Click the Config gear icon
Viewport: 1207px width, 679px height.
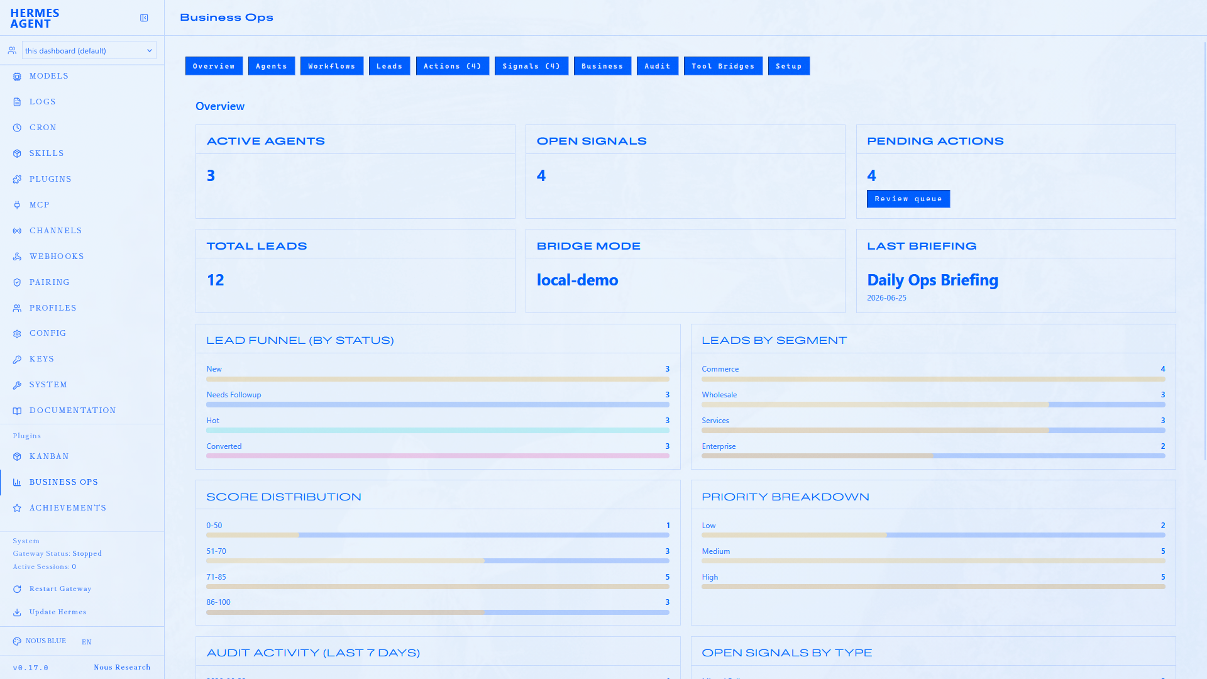pyautogui.click(x=17, y=334)
